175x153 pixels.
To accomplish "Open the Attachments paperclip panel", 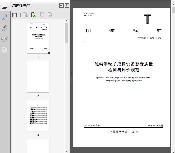I will coord(4,28).
